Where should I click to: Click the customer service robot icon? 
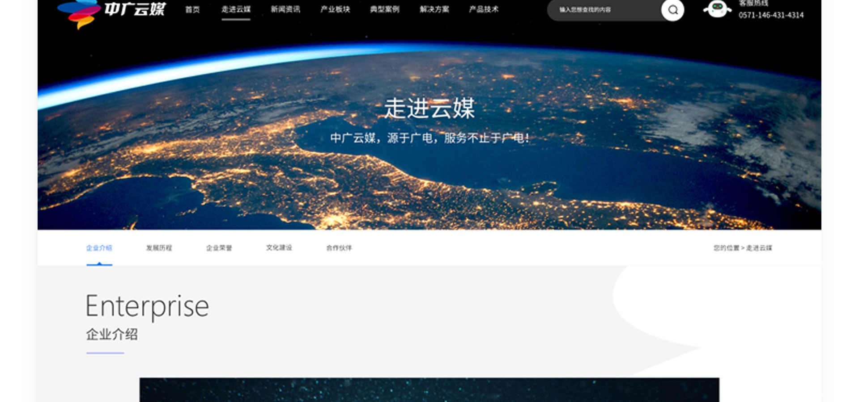click(x=717, y=9)
